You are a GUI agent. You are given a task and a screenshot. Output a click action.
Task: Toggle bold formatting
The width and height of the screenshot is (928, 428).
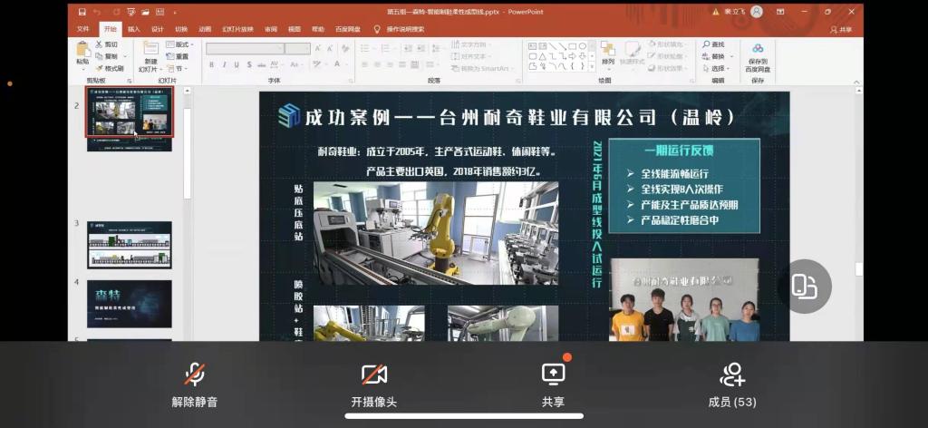click(x=211, y=64)
